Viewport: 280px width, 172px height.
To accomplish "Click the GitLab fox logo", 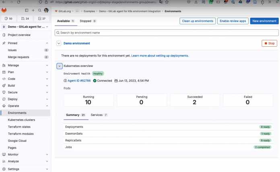I will pos(5,10).
